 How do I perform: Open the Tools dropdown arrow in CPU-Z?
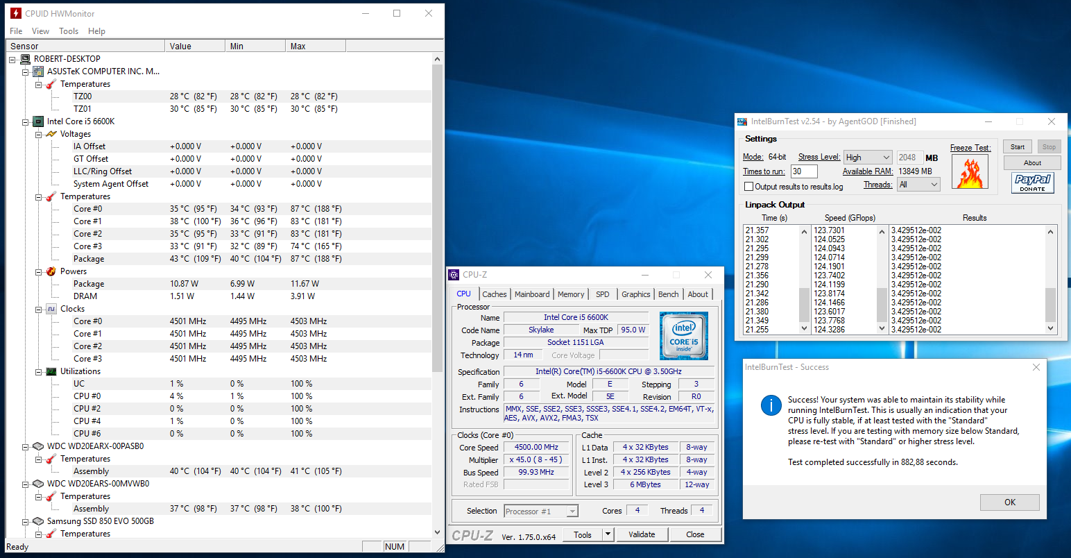pos(608,534)
